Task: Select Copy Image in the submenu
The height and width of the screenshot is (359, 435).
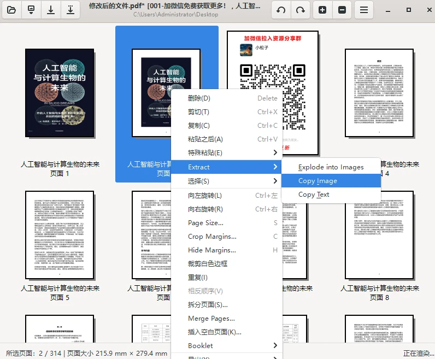Action: pyautogui.click(x=331, y=181)
